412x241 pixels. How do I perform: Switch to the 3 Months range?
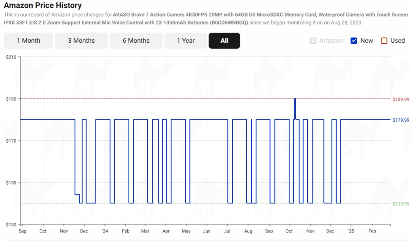point(81,41)
